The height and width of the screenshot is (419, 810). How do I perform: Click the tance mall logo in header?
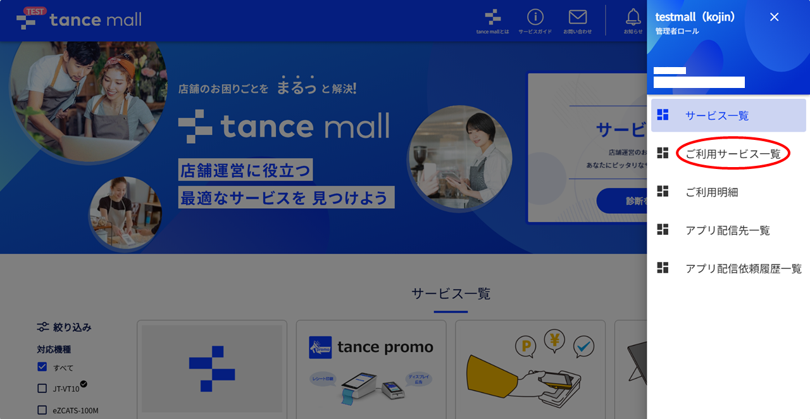pyautogui.click(x=79, y=19)
